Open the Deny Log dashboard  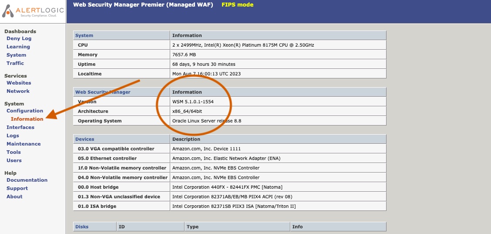tap(19, 39)
